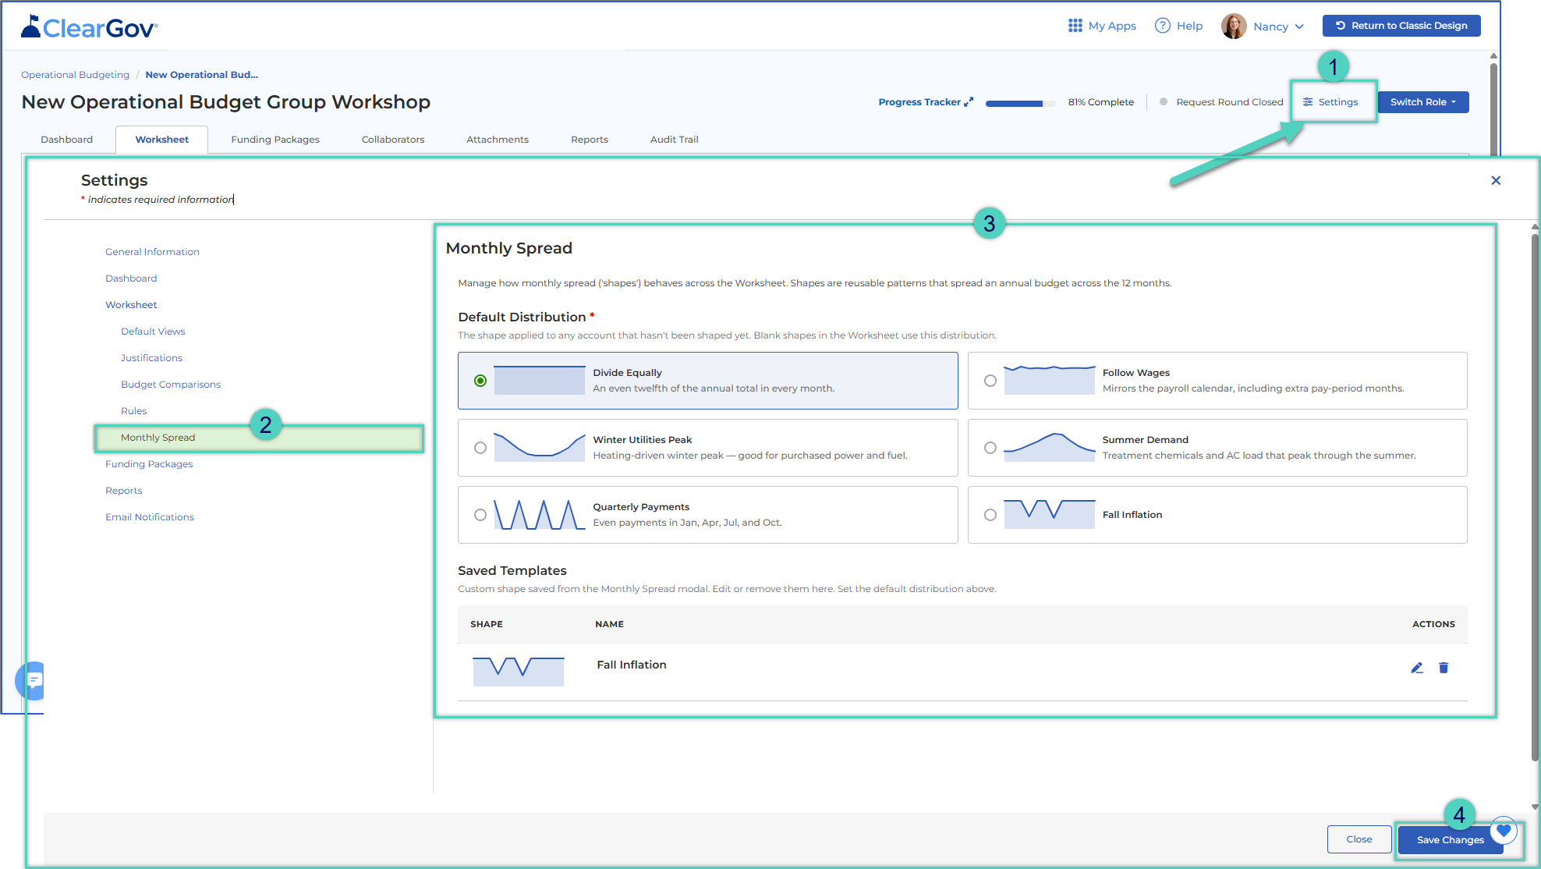1541x869 pixels.
Task: Open the Settings button
Action: (1331, 102)
